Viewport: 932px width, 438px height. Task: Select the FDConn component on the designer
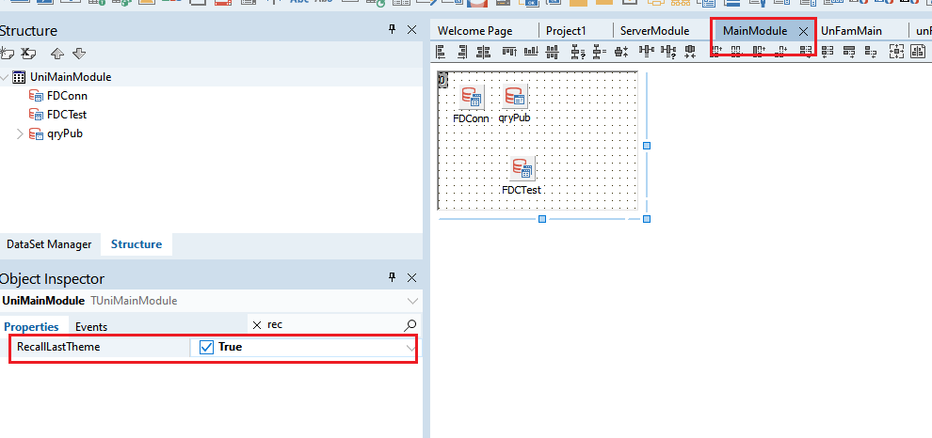point(472,97)
